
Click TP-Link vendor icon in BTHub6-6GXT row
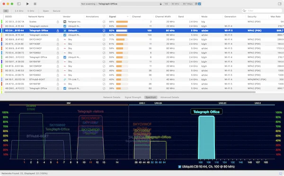point(65,79)
